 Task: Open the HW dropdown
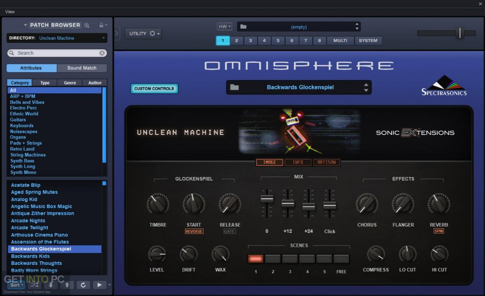click(x=224, y=27)
